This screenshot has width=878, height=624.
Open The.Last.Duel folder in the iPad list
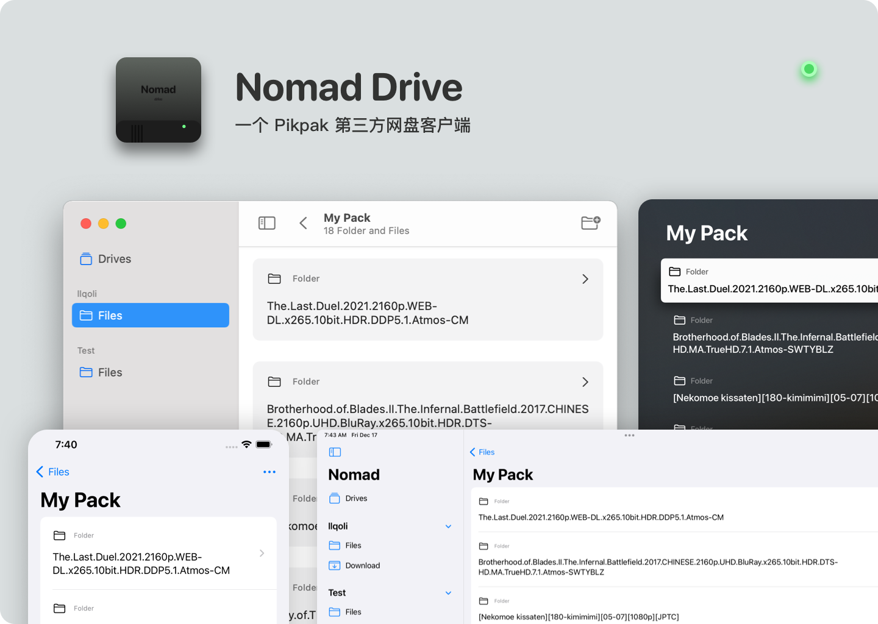601,517
